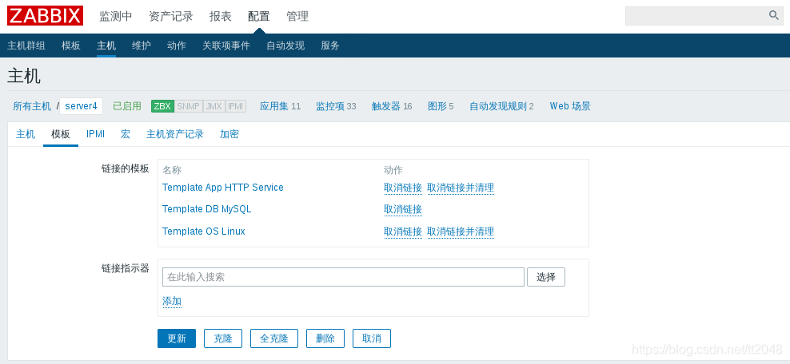Click the ZABBIX logo

[x=45, y=16]
